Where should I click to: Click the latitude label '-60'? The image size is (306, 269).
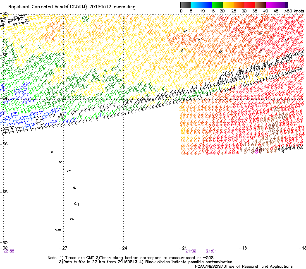point(4,243)
